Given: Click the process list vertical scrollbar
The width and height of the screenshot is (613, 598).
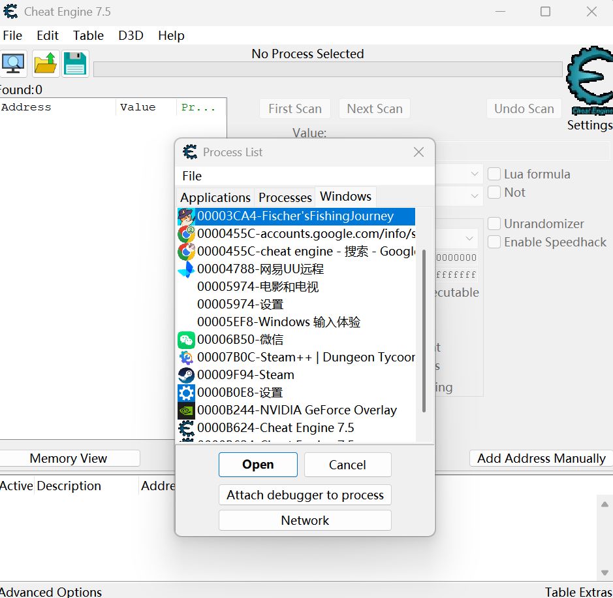Looking at the screenshot, I should [x=424, y=331].
